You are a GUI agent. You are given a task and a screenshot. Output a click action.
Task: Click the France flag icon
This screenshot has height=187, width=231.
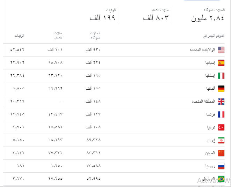point(221,114)
